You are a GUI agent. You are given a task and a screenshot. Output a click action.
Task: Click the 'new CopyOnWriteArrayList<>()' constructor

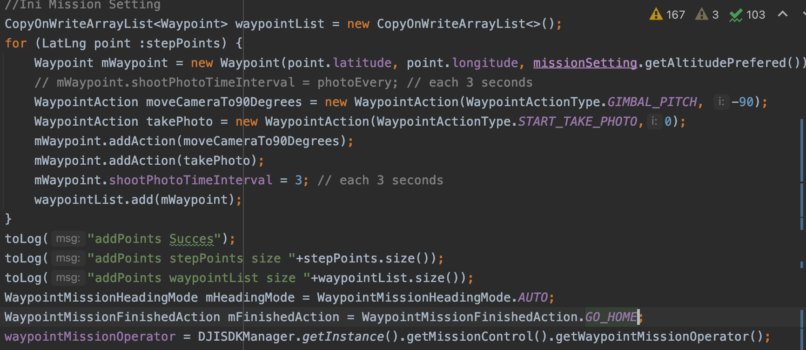(x=451, y=24)
